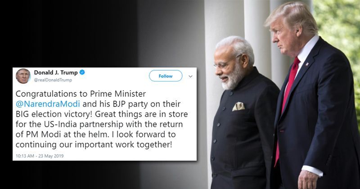This screenshot has width=360, height=189.
Task: Click the green foliage in the background
Action: 337,27
